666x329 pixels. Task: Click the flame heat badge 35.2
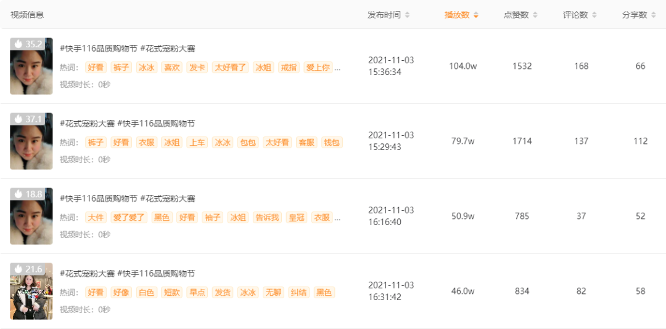[x=28, y=44]
